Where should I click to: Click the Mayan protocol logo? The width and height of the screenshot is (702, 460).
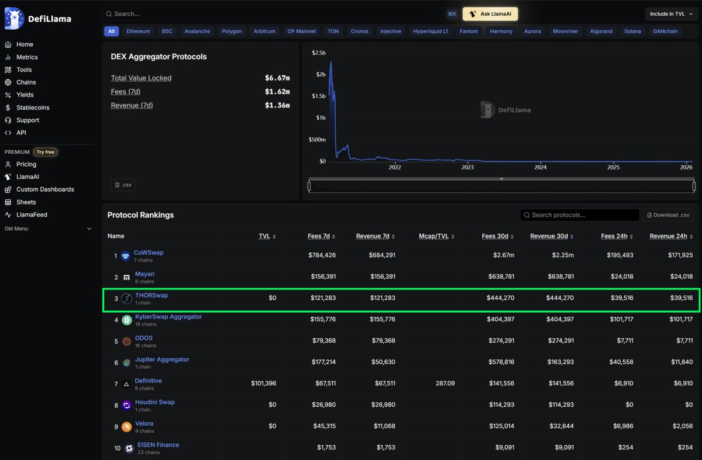pyautogui.click(x=126, y=277)
